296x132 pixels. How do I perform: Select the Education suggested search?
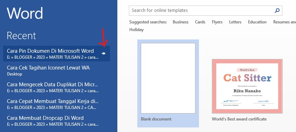257,22
